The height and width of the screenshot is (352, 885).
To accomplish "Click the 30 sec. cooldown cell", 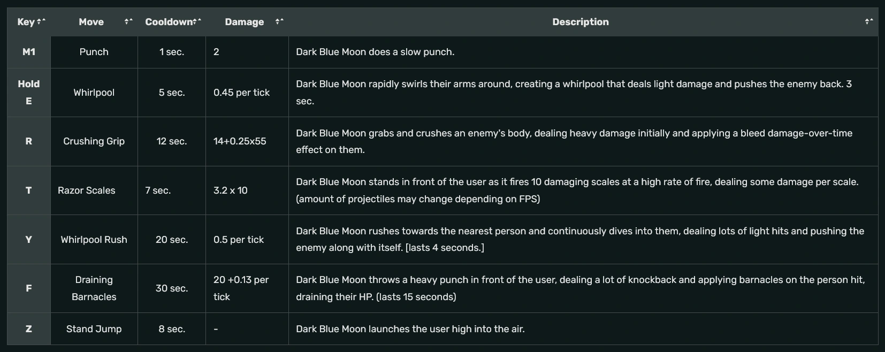I will (x=172, y=288).
